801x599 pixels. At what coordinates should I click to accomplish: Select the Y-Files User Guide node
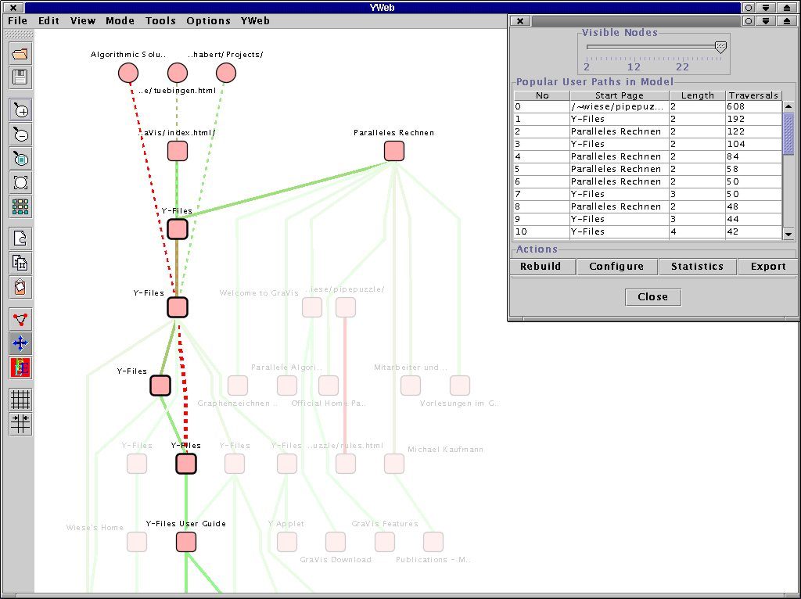pyautogui.click(x=186, y=542)
